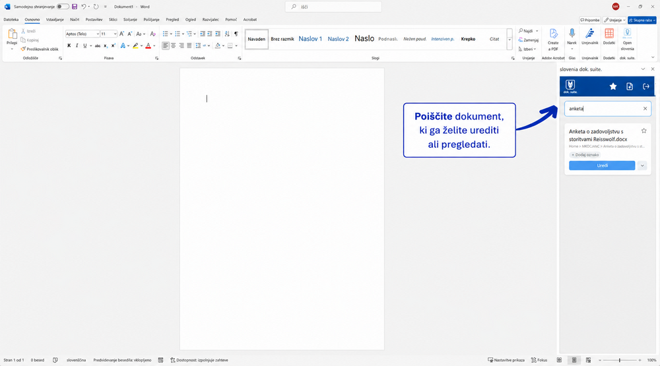660x366 pixels.
Task: Apply subscript formatting
Action: 105,46
